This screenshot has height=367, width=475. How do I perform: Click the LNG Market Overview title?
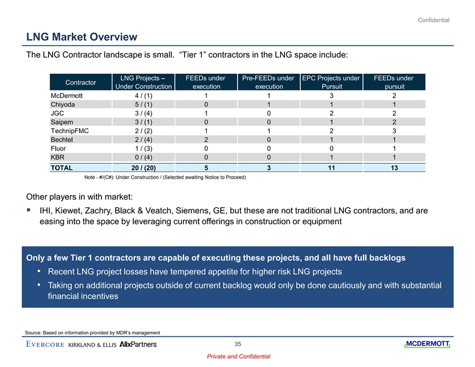[x=82, y=37]
